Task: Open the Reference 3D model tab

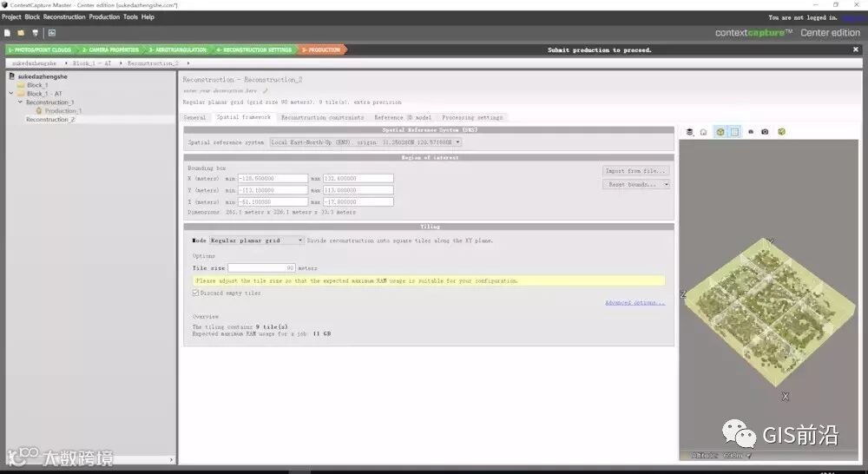Action: [x=403, y=117]
